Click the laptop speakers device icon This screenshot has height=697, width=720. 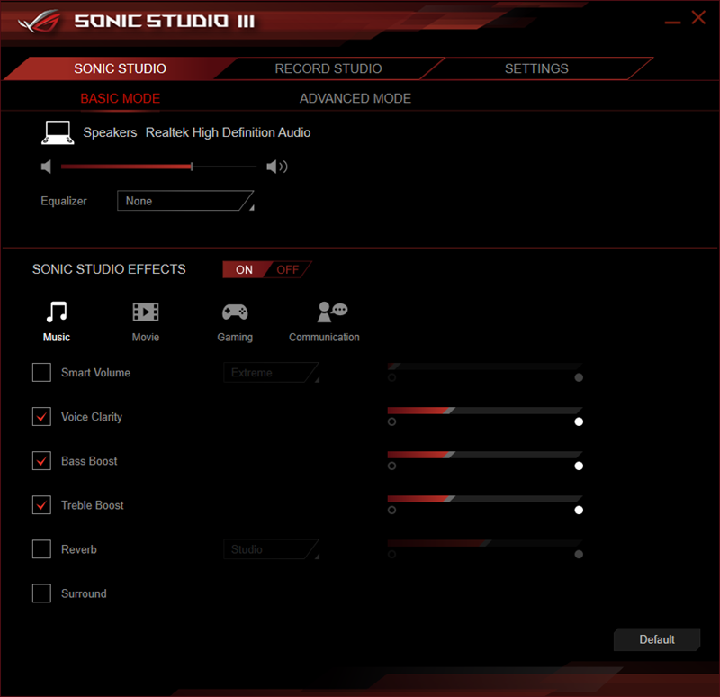[x=58, y=132]
